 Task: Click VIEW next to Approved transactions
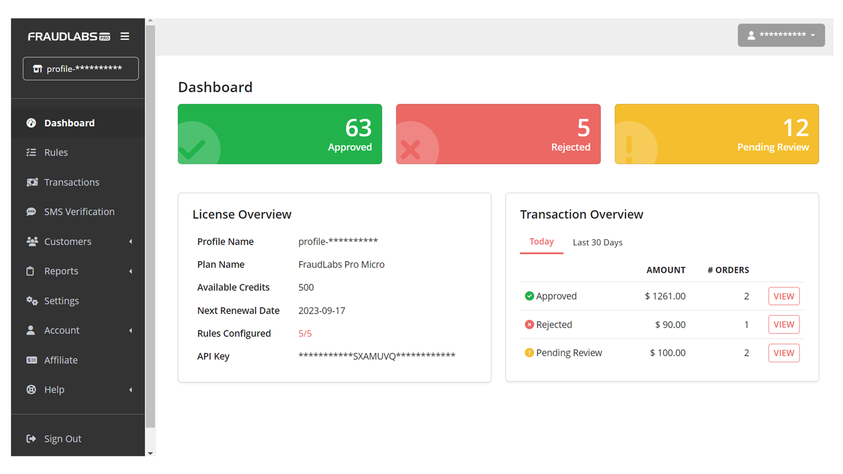tap(783, 296)
